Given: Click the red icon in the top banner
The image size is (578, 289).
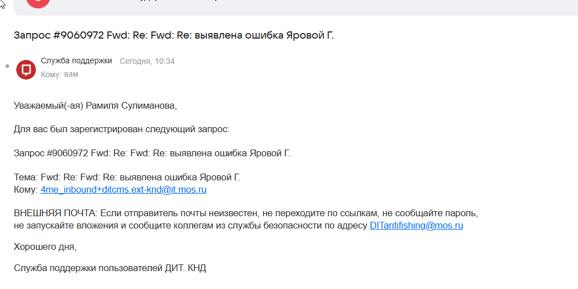Looking at the screenshot, I should (38, 3).
